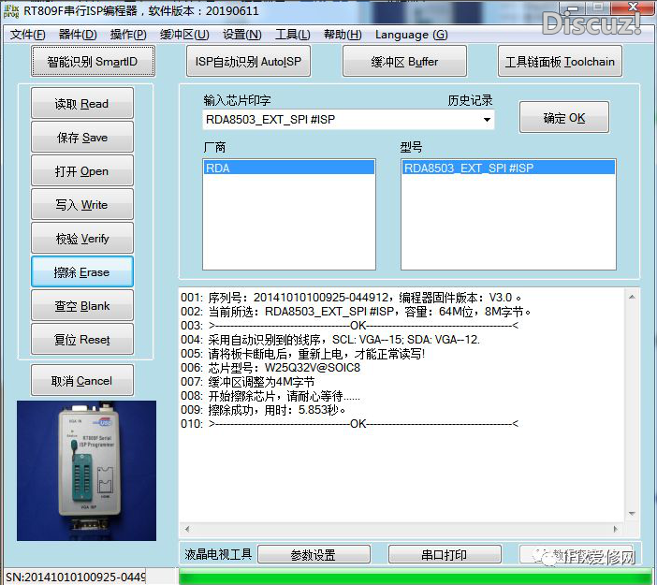The width and height of the screenshot is (657, 585).
Task: Open the Language (G) menu
Action: (x=412, y=35)
